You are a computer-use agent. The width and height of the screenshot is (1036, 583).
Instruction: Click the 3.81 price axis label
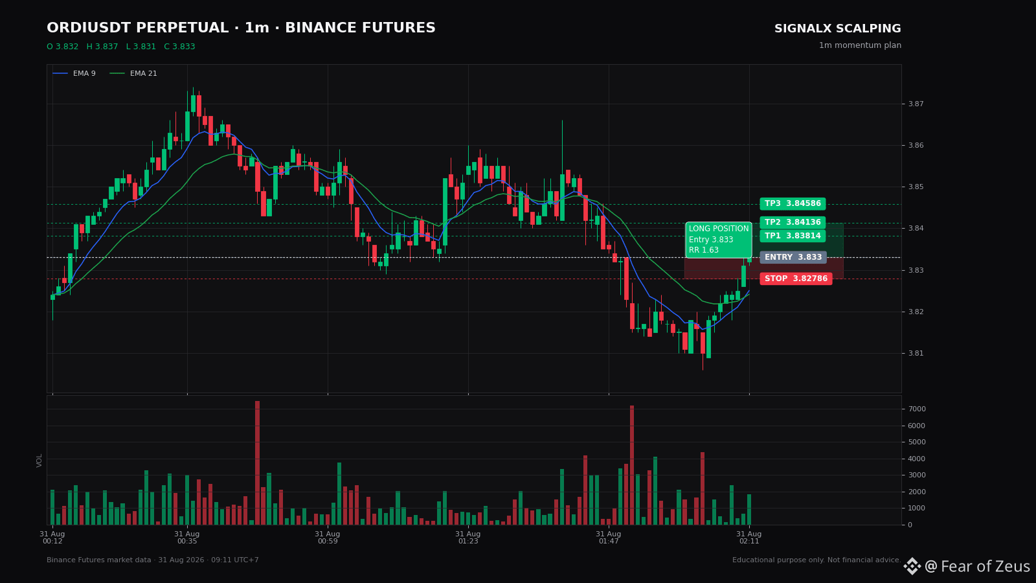(916, 354)
